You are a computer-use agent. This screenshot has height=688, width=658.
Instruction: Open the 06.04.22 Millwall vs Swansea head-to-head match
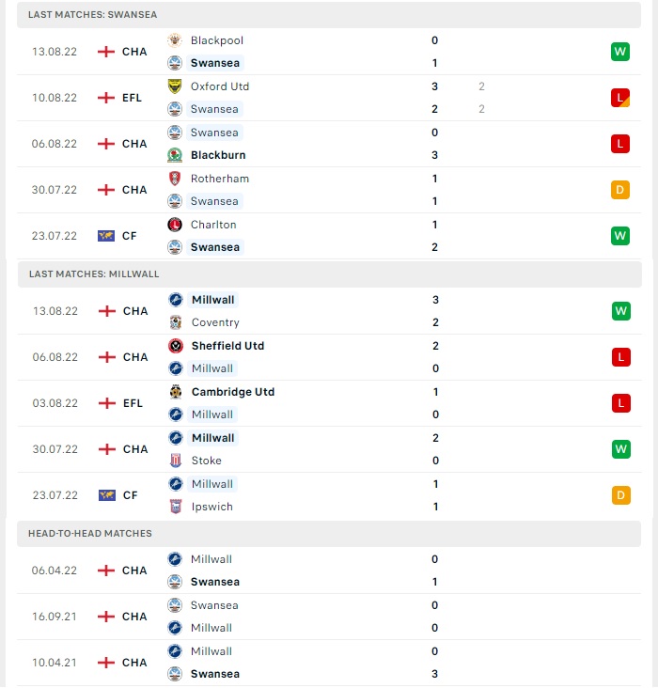click(329, 571)
